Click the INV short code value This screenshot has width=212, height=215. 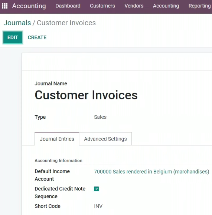(x=98, y=206)
